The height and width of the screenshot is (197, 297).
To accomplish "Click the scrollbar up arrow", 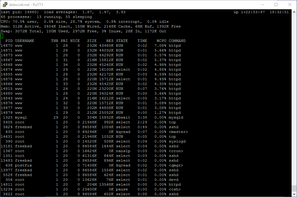I will click(x=294, y=12).
